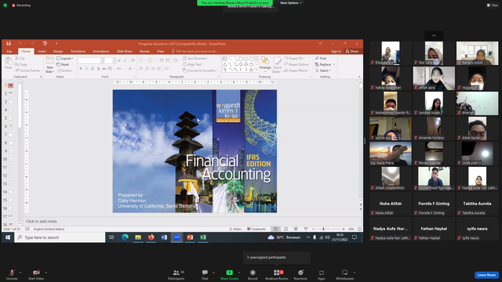The height and width of the screenshot is (282, 502).
Task: Click the Undo arrow in quick access toolbar
Action: 20,44
